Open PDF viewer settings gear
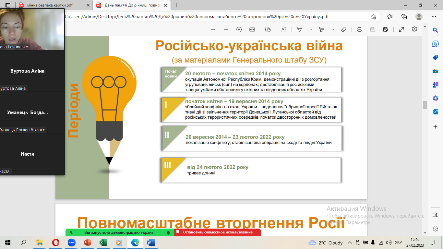Viewport: 443px width, 249px height. (414, 30)
